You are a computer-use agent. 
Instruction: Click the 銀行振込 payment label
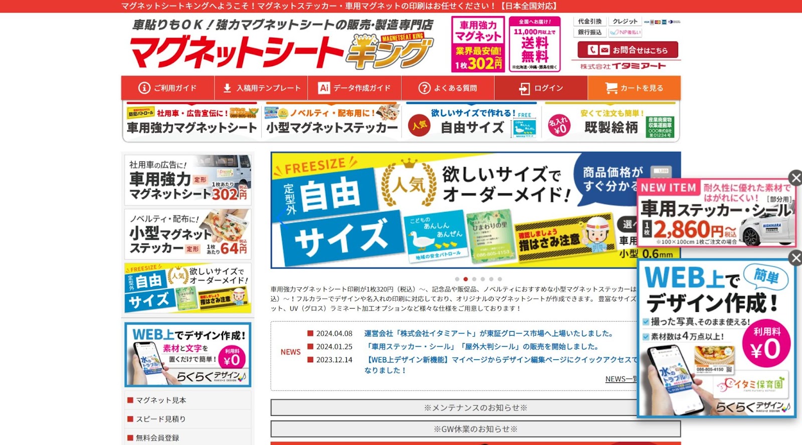point(589,32)
